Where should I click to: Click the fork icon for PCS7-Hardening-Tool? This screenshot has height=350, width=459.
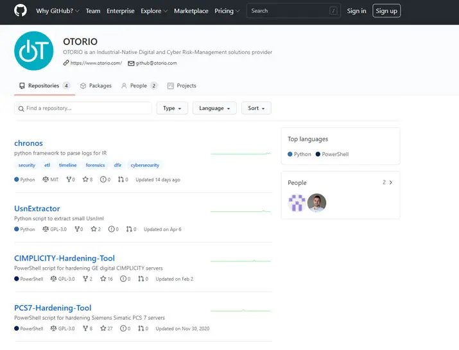(x=85, y=328)
